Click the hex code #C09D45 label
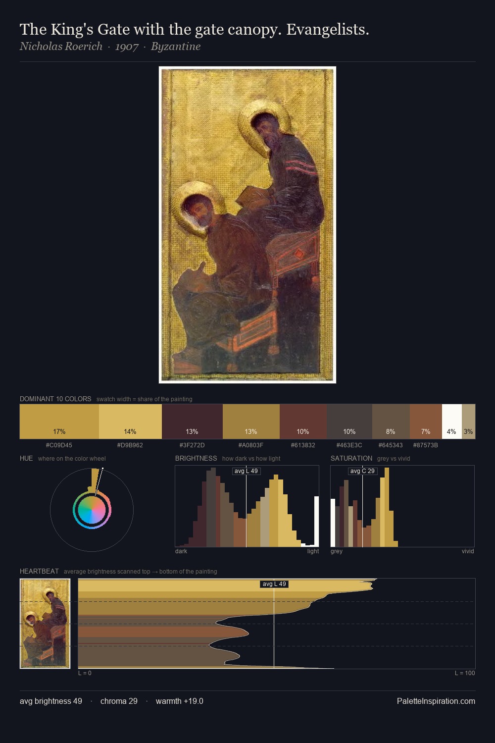Viewport: 495px width, 743px height. point(59,445)
